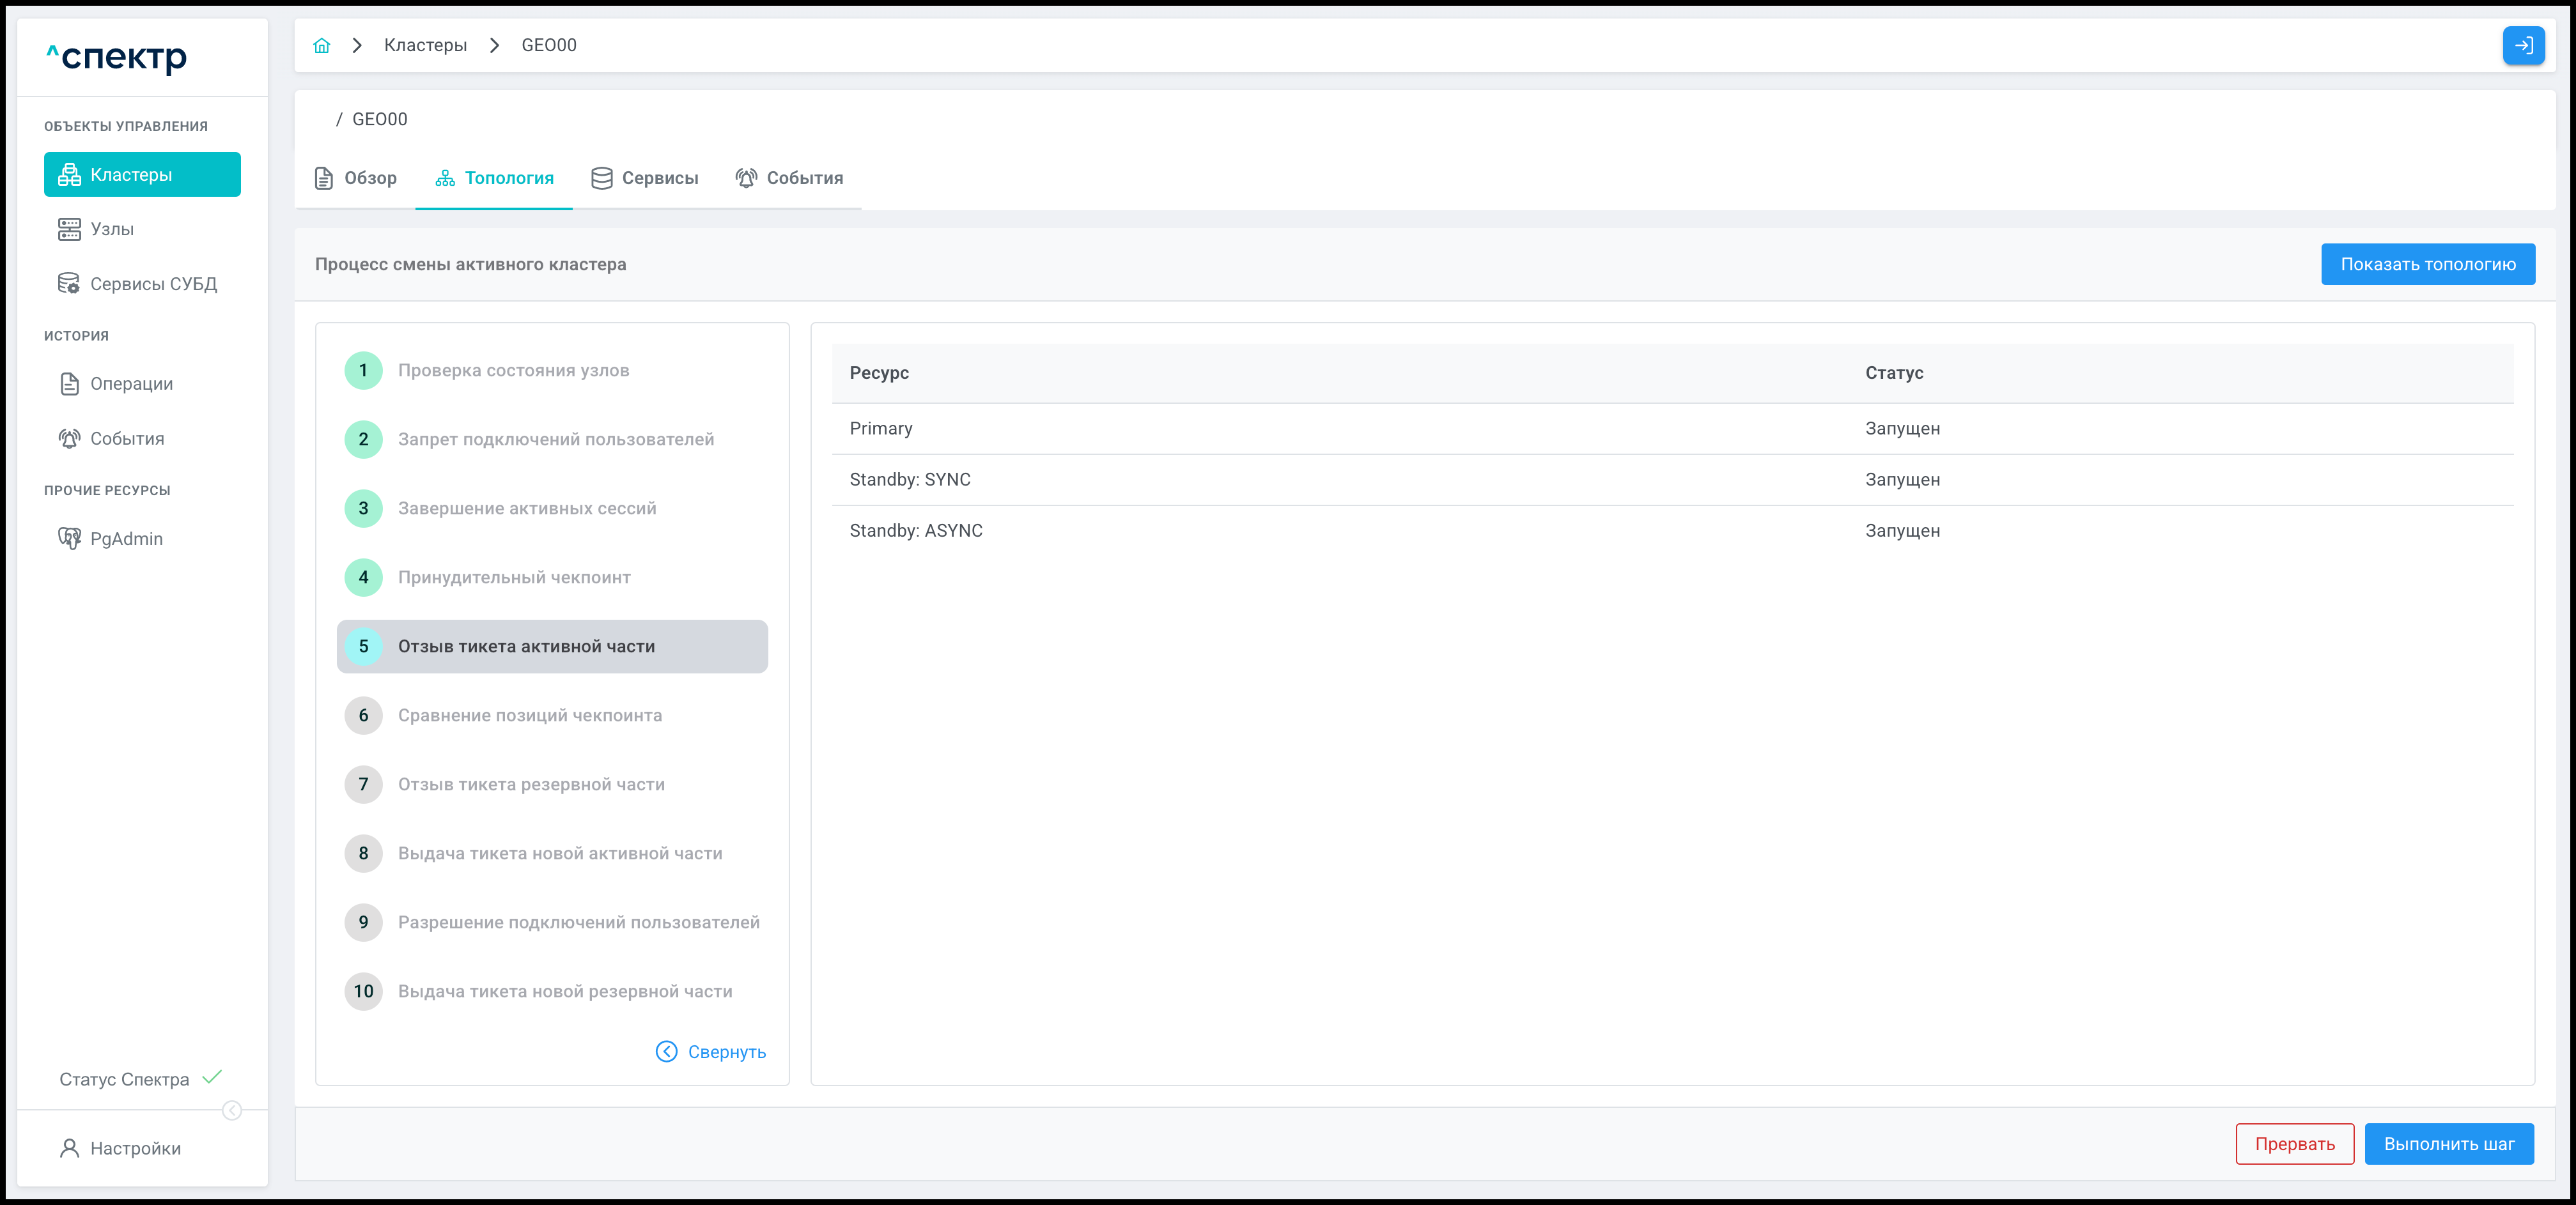This screenshot has height=1205, width=2576.
Task: Open the Сервисы tab
Action: pyautogui.click(x=645, y=178)
